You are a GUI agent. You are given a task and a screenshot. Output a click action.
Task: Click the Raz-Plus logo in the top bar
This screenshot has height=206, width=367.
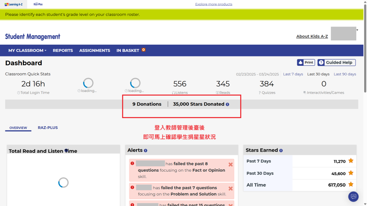pyautogui.click(x=38, y=4)
